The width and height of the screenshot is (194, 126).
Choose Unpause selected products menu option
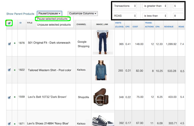(x=54, y=25)
